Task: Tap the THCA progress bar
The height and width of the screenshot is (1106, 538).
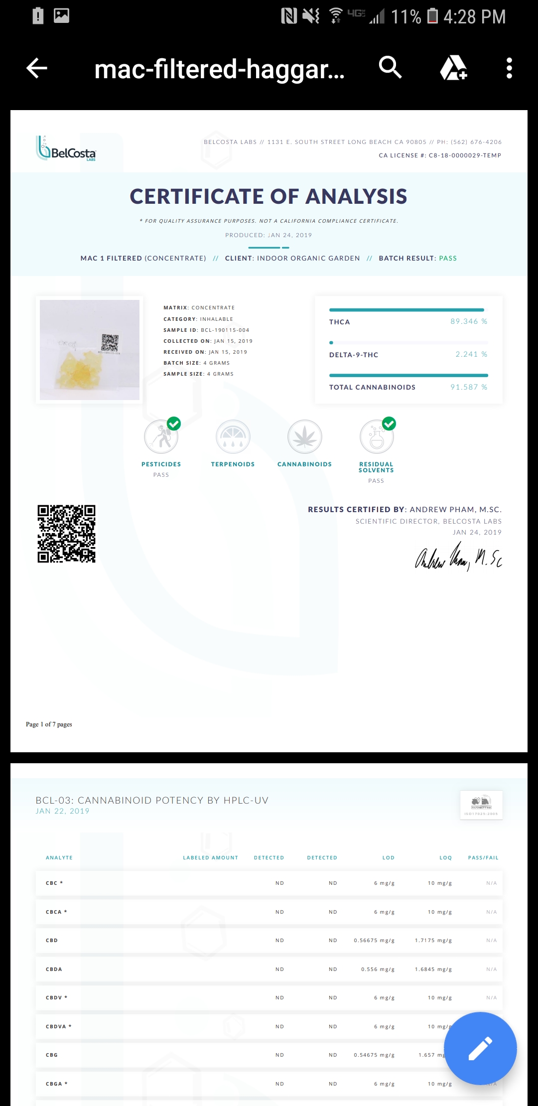Action: (406, 310)
